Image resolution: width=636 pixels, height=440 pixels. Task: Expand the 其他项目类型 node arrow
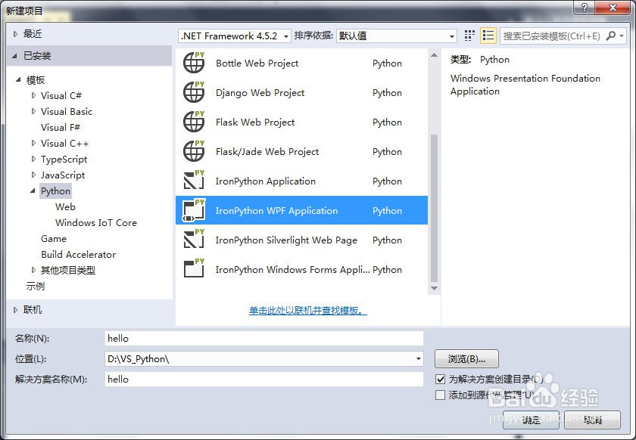point(33,270)
